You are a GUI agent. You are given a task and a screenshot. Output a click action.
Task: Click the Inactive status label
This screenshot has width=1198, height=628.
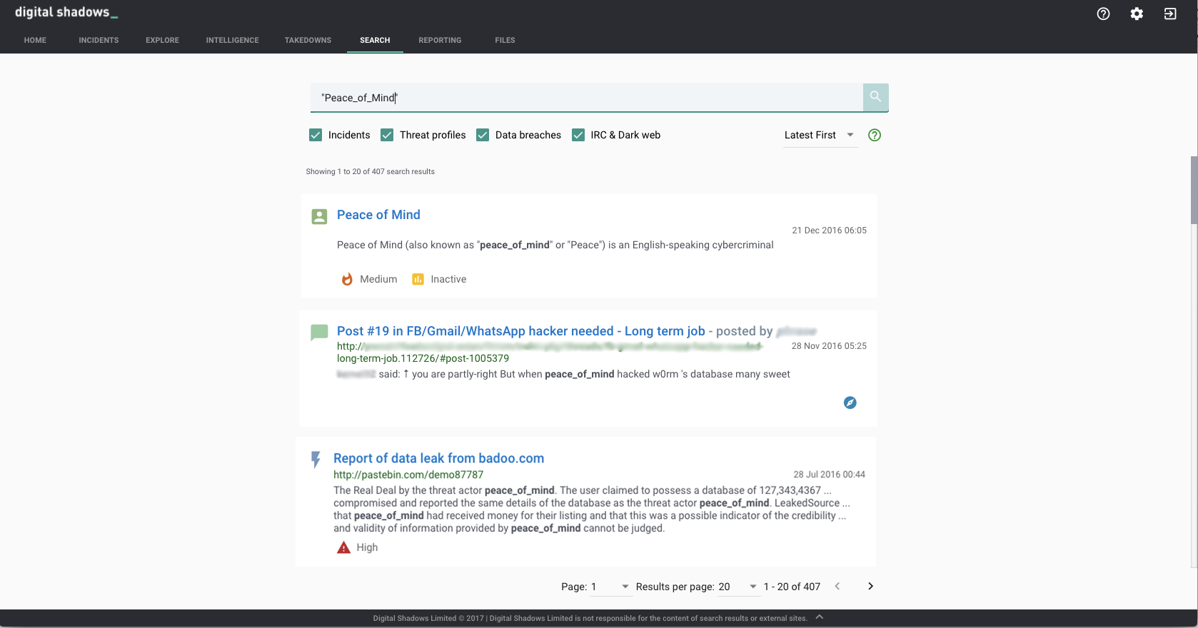click(448, 279)
